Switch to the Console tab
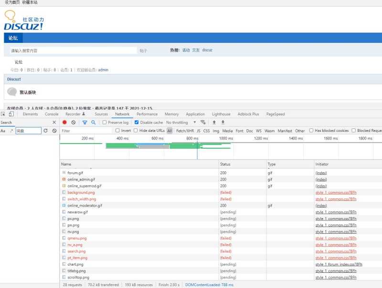Viewport: 382px width, 288px height. pos(52,114)
